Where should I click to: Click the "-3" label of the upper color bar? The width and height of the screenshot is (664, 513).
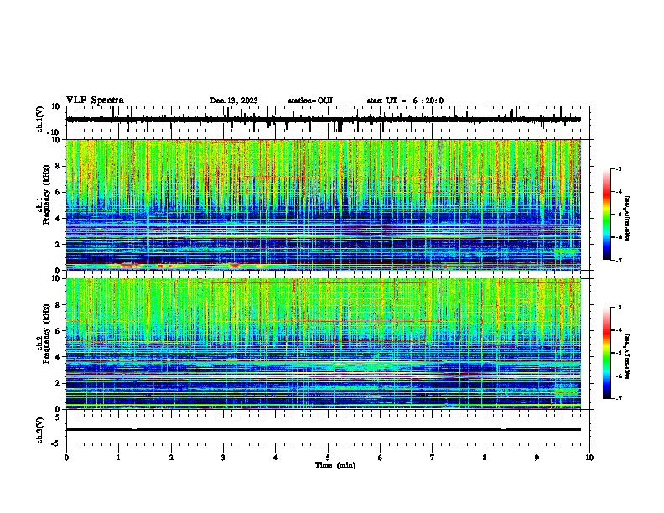[619, 168]
